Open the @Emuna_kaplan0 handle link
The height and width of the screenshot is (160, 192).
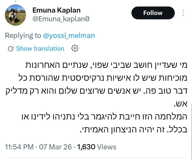[x=61, y=19]
